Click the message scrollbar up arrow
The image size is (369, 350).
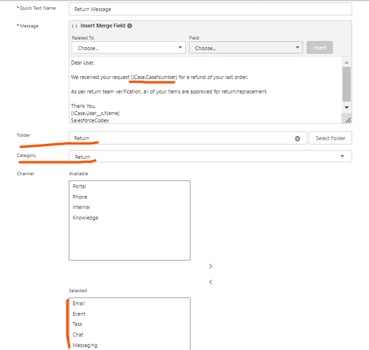pos(346,63)
